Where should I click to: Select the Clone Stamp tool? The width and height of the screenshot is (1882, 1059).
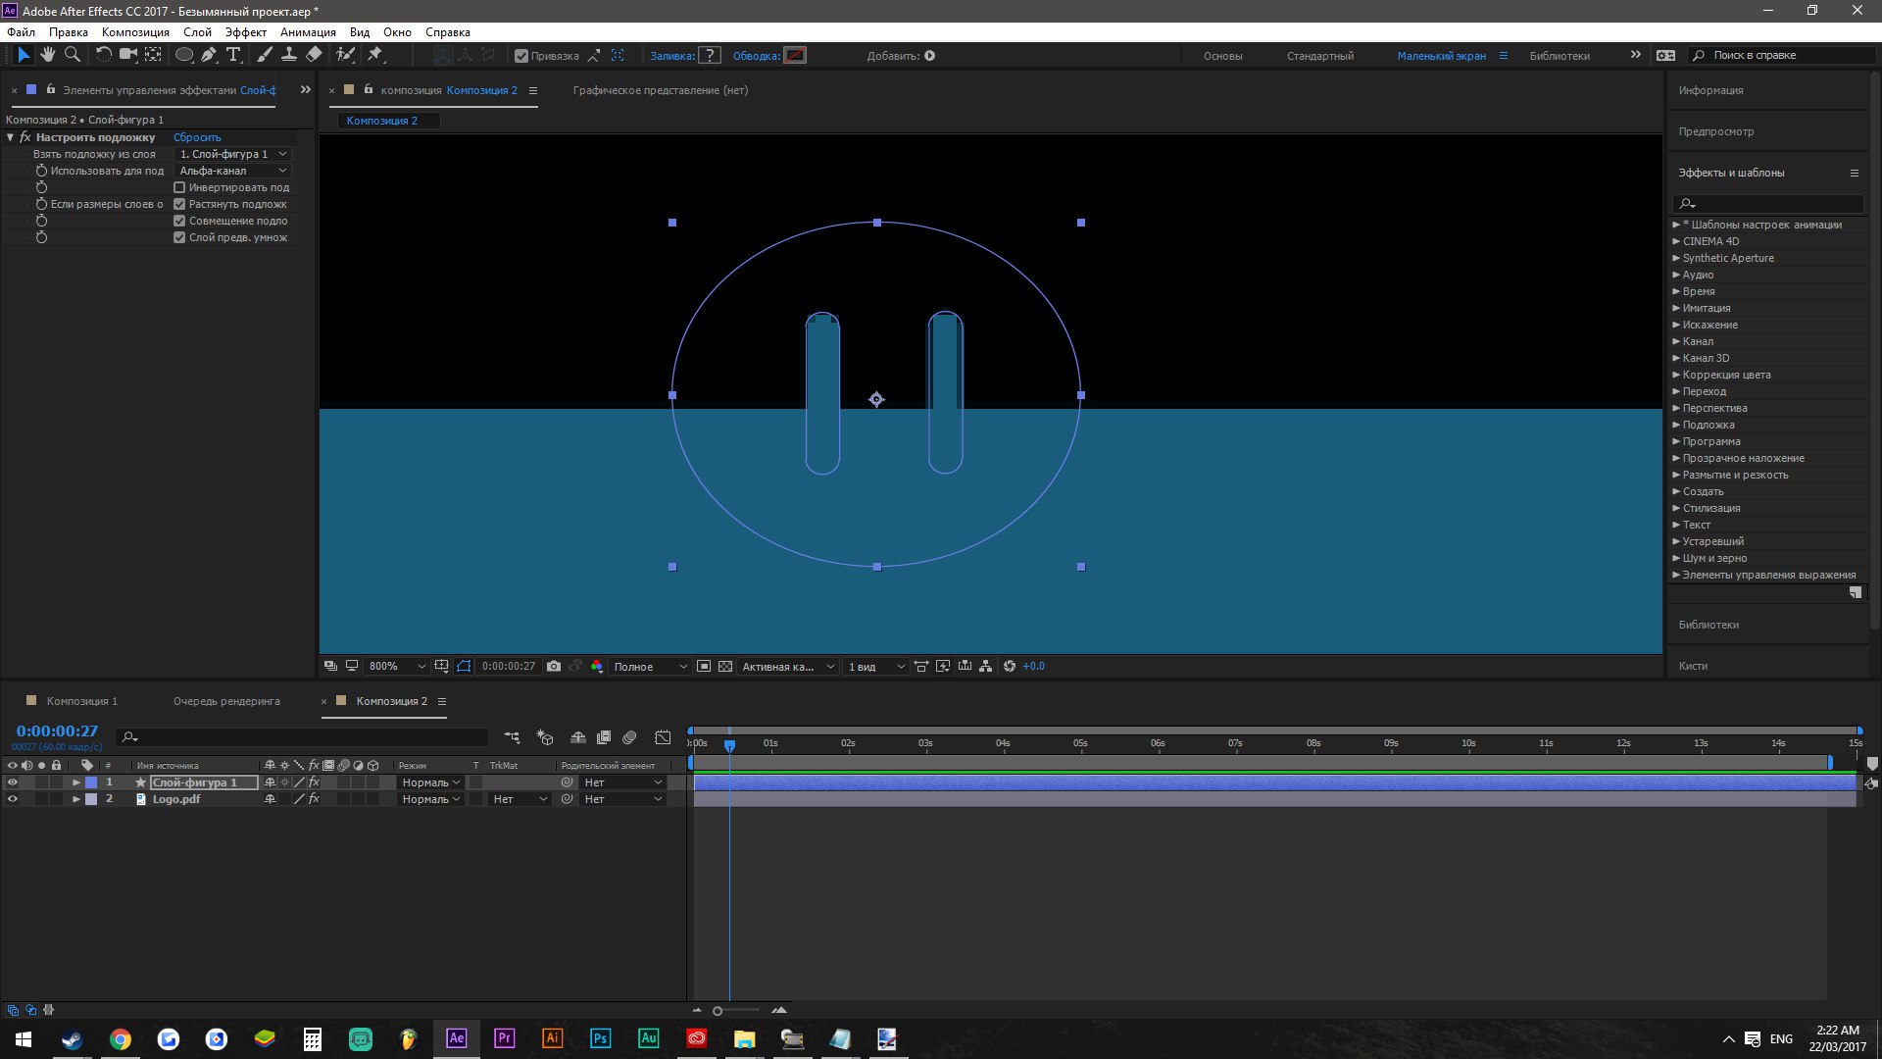[289, 55]
